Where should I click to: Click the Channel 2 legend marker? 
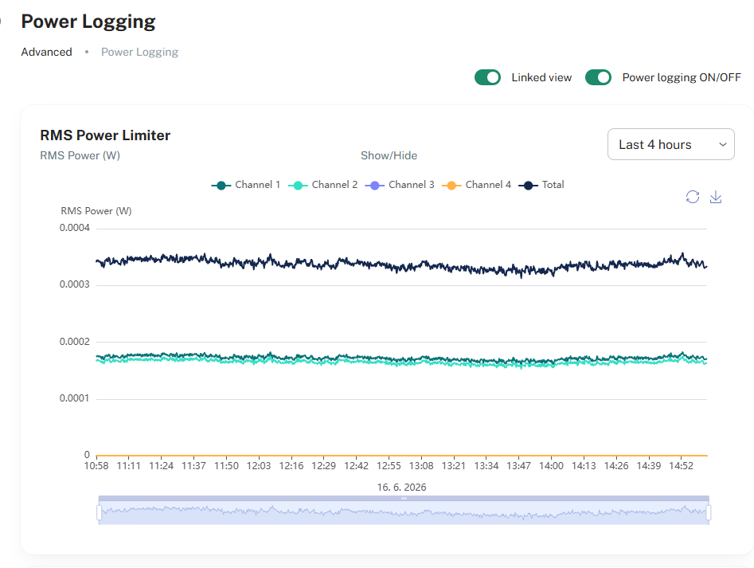point(298,186)
